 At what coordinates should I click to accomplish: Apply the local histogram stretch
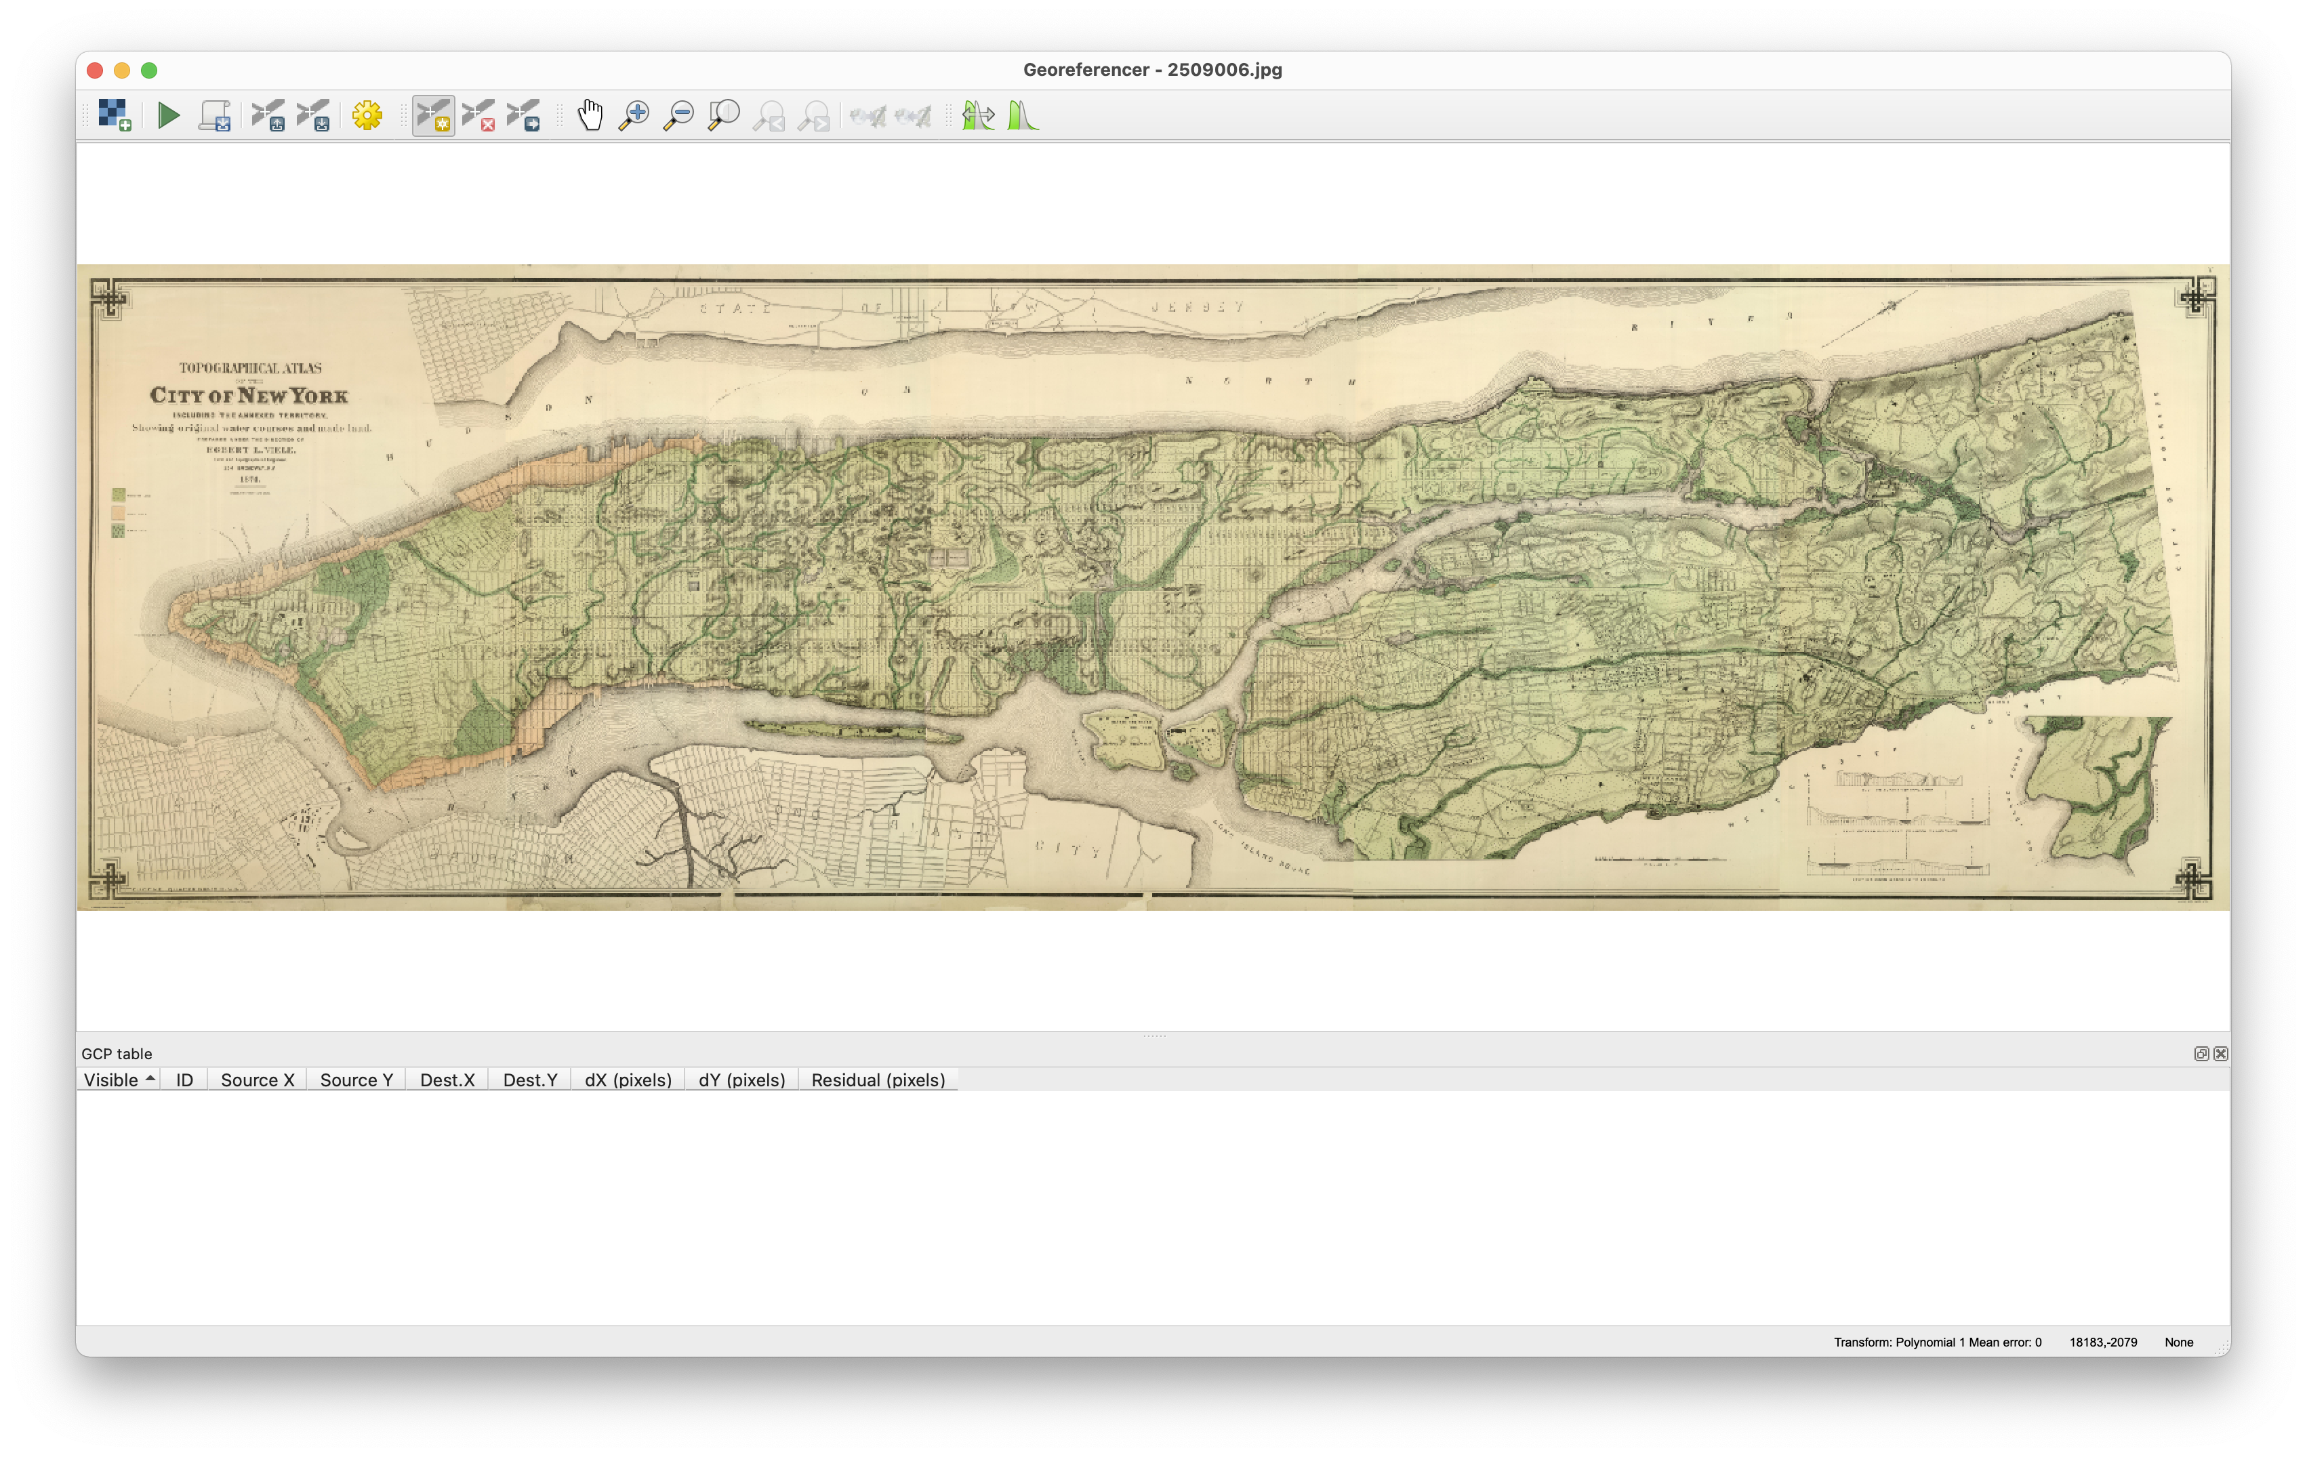[1022, 115]
